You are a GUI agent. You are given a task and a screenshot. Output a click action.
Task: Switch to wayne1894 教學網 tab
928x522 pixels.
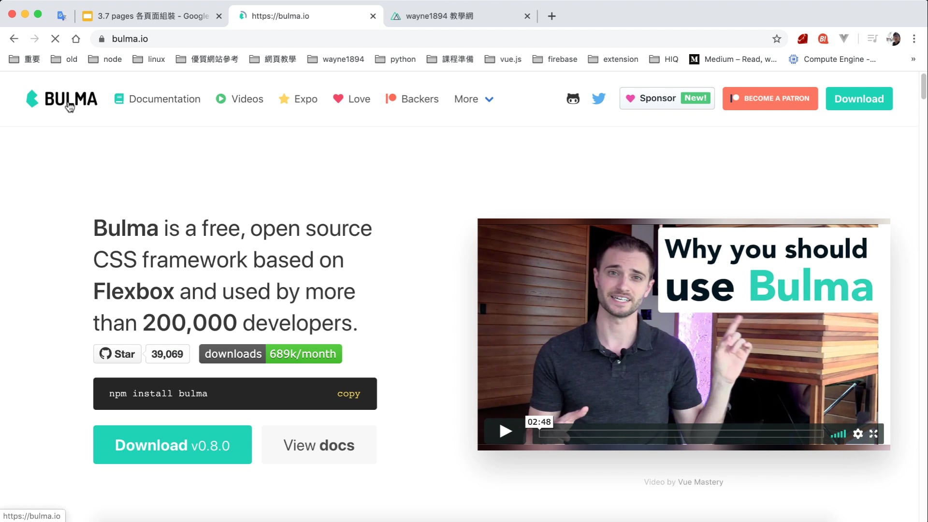pos(439,16)
